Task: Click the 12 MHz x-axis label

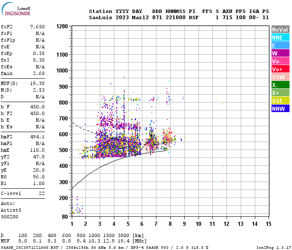Action: 227,224
